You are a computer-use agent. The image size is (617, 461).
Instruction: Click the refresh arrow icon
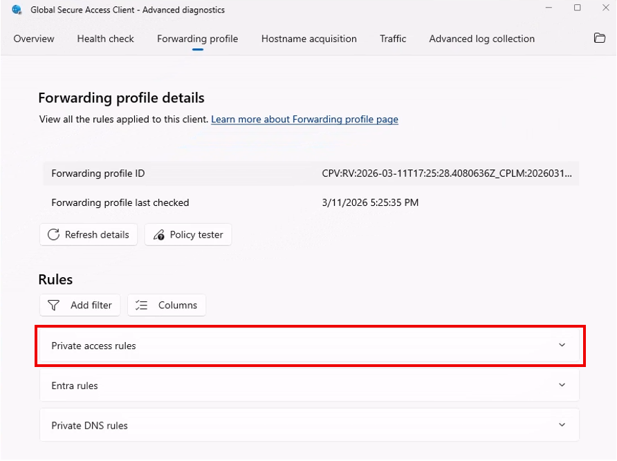(x=53, y=234)
